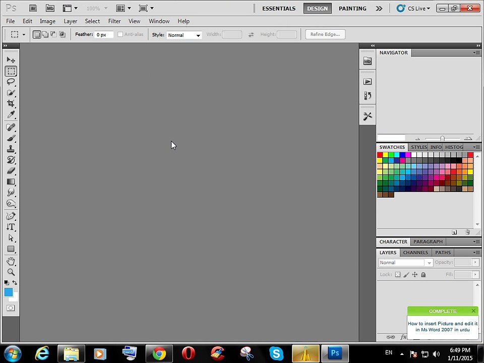Switch to the Paragraph tab
This screenshot has width=484, height=363.
[428, 241]
